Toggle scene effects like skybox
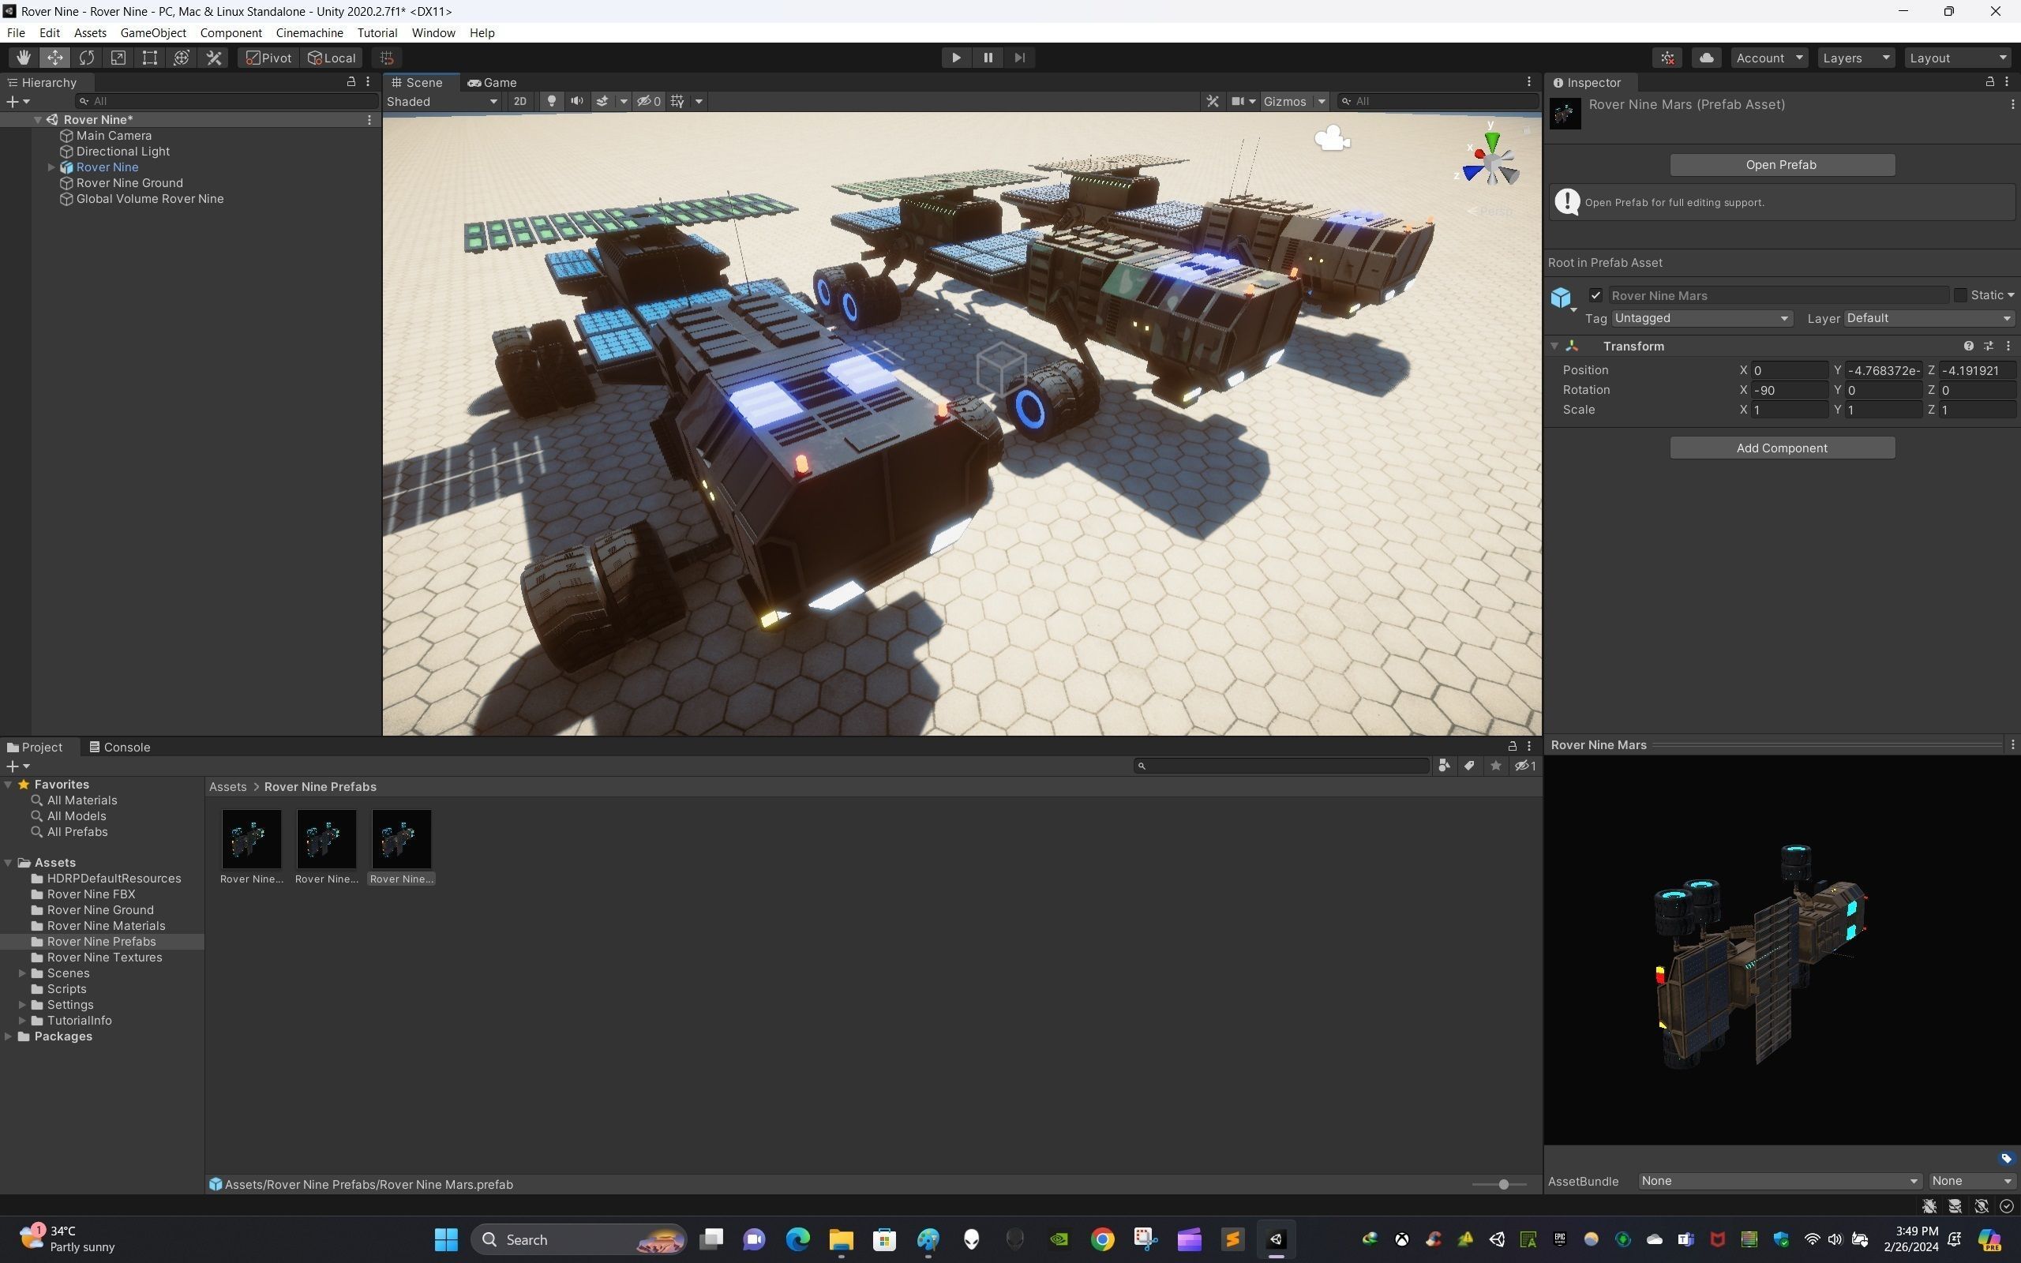Viewport: 2021px width, 1263px height. 602,101
